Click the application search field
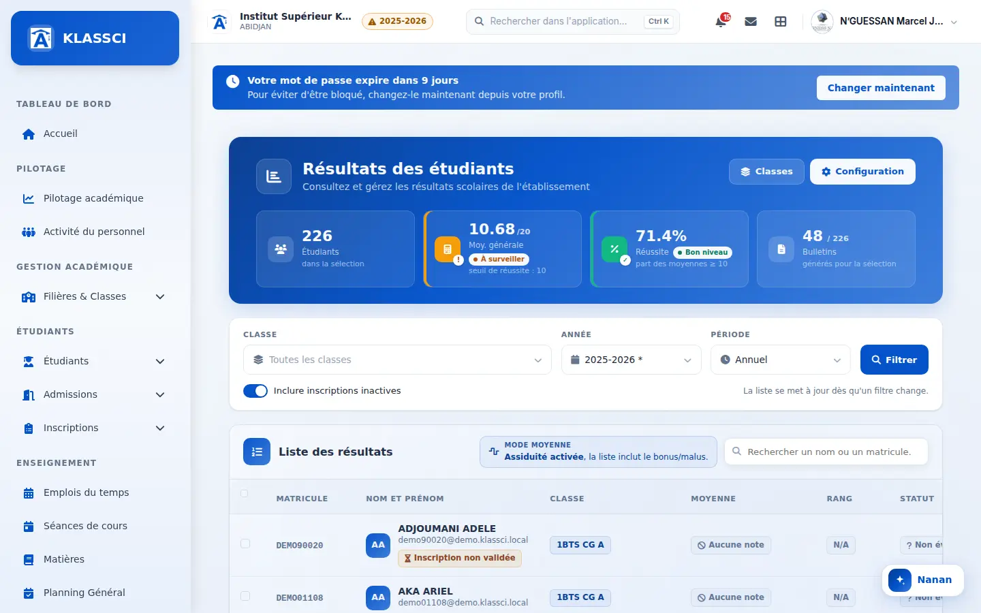 573,22
